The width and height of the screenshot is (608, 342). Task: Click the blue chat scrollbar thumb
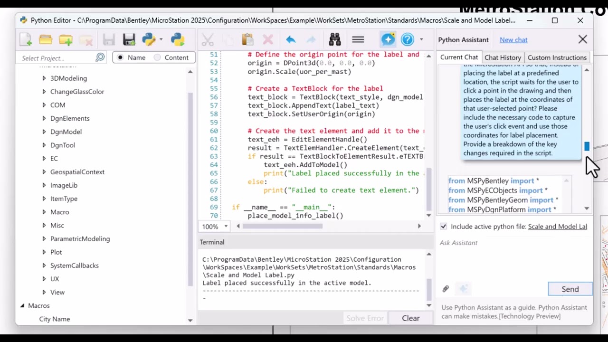(587, 146)
